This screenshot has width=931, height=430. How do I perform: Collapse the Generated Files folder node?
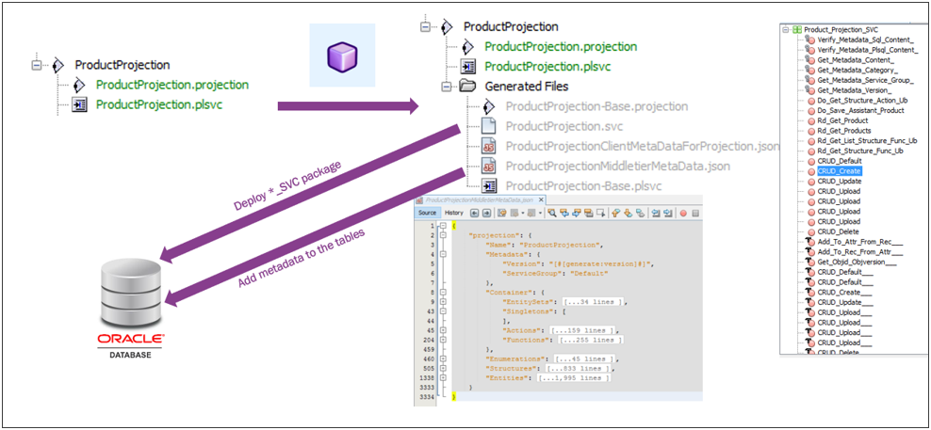click(x=448, y=87)
